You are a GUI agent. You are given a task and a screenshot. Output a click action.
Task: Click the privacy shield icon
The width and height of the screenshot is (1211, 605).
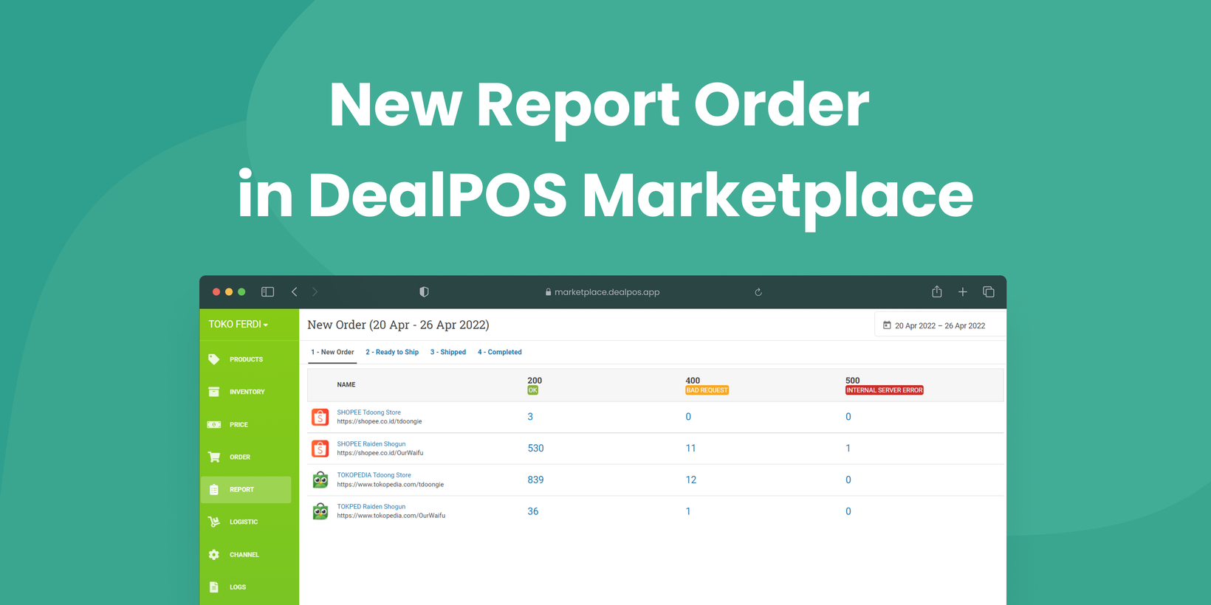click(424, 292)
